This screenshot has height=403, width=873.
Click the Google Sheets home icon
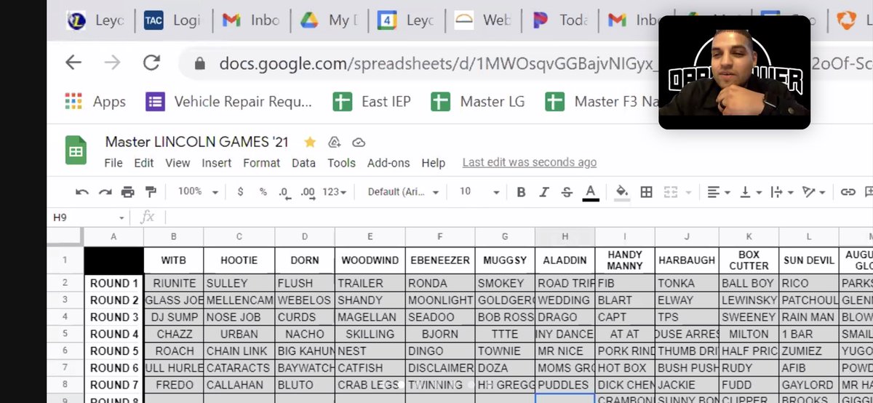click(x=75, y=151)
